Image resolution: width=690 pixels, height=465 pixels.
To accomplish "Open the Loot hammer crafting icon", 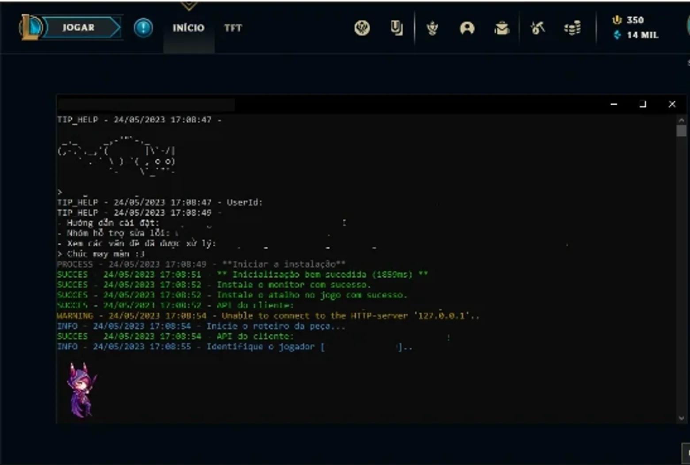I will pos(537,28).
